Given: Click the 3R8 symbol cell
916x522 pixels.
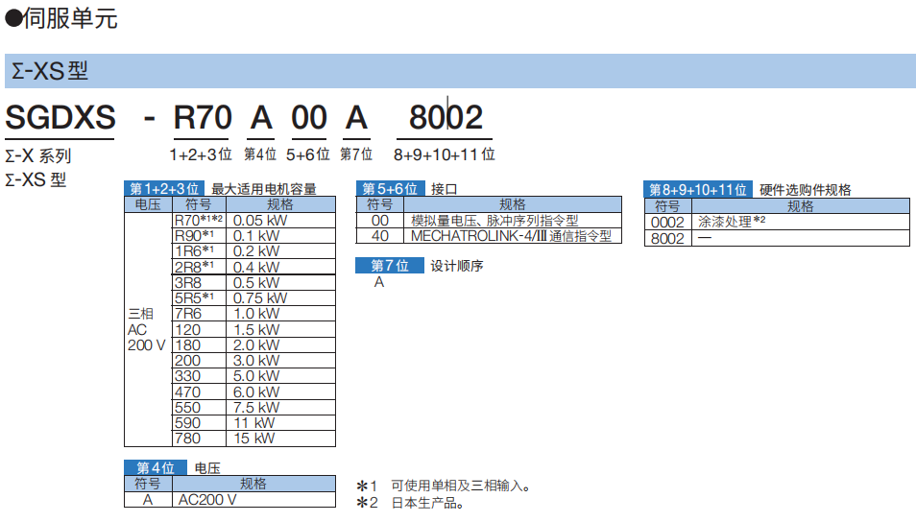Looking at the screenshot, I should tap(199, 283).
